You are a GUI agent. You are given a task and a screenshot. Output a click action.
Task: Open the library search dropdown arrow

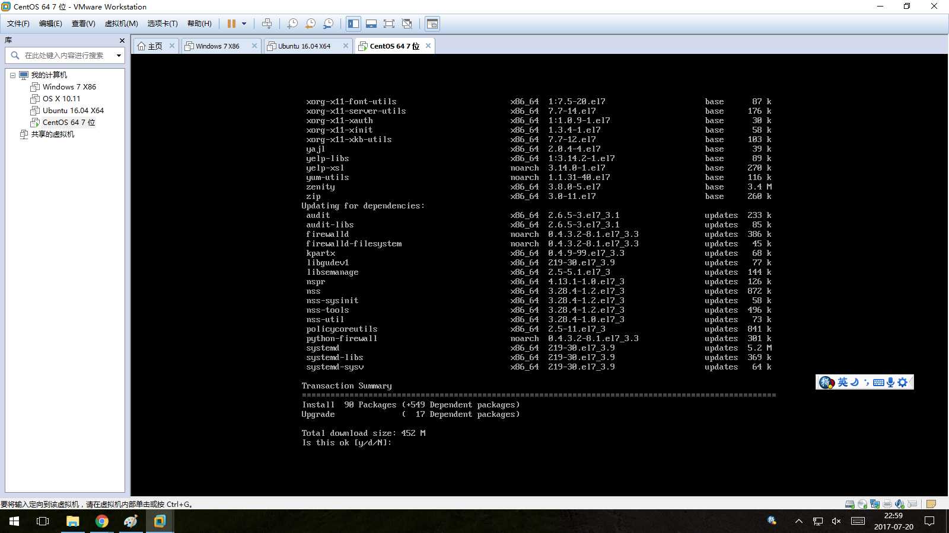(119, 56)
